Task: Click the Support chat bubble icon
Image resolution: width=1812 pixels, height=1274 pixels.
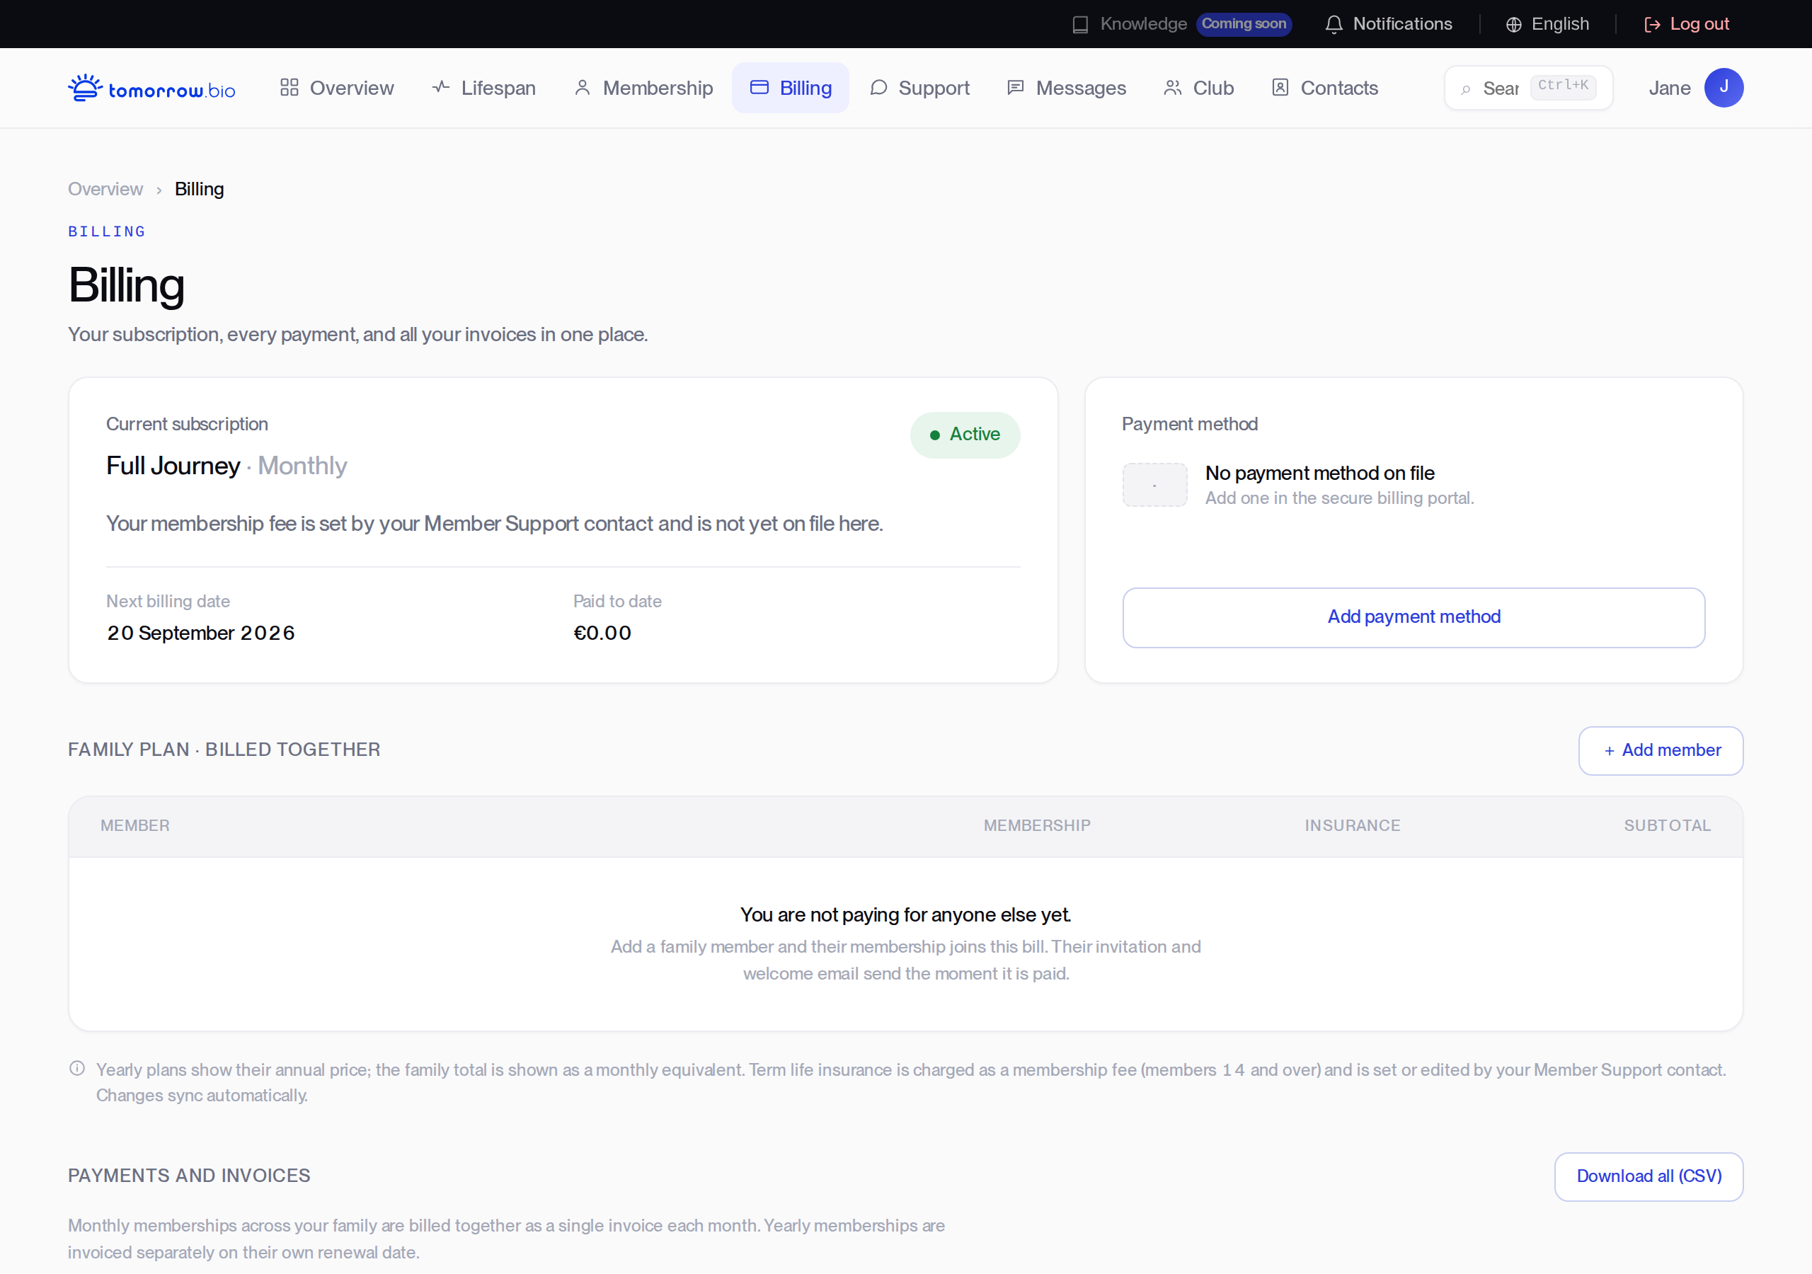Action: pyautogui.click(x=878, y=88)
